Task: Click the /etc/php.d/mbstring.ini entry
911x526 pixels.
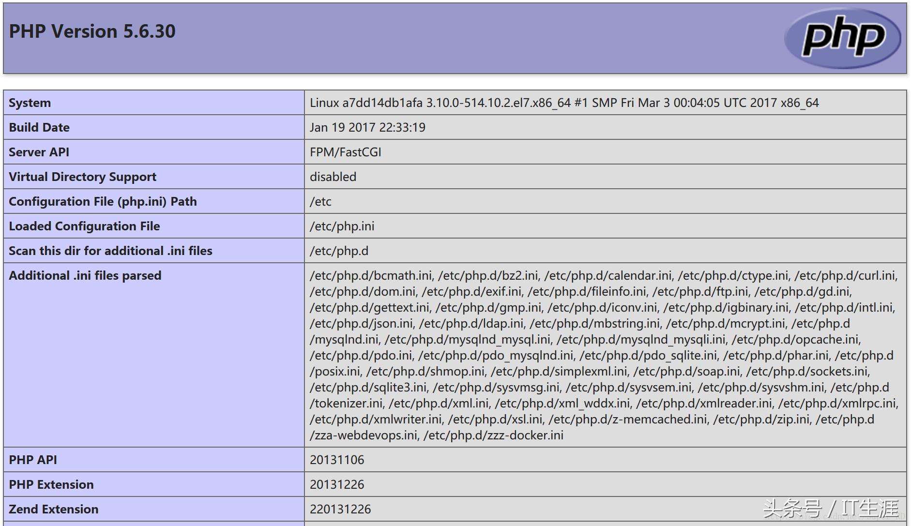Action: pos(594,323)
